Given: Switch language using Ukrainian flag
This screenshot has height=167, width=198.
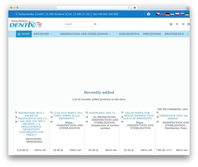Looking at the screenshot, I should click(187, 14).
